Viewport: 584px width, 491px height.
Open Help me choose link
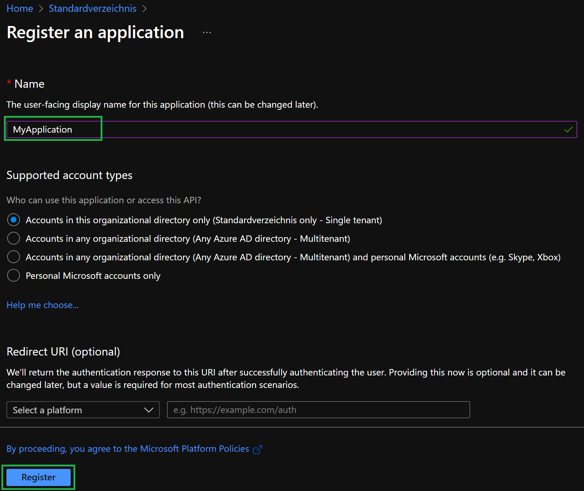tap(42, 305)
